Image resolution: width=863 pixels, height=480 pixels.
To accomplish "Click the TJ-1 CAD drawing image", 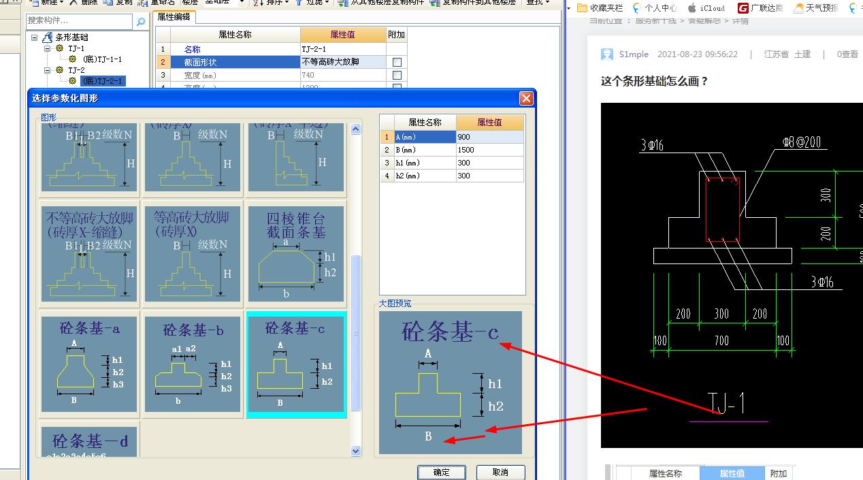I will point(732,275).
